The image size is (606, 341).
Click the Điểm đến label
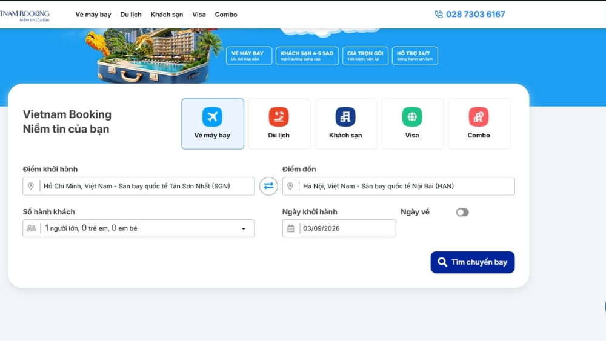pos(299,169)
